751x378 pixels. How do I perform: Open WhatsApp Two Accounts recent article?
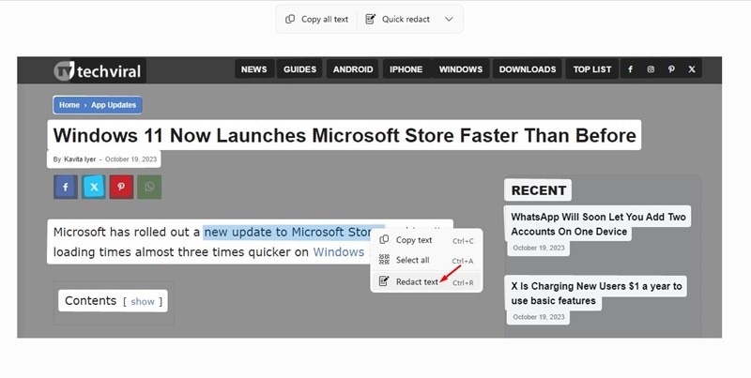(598, 224)
